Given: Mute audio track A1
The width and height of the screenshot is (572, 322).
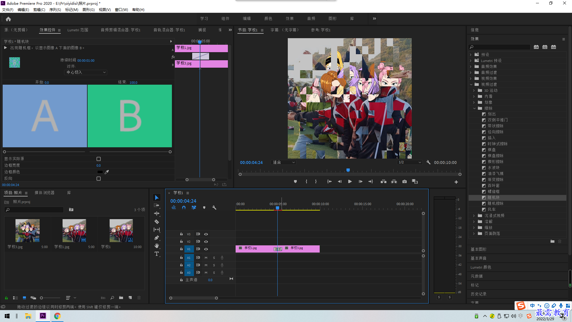Looking at the screenshot, I should (x=206, y=258).
